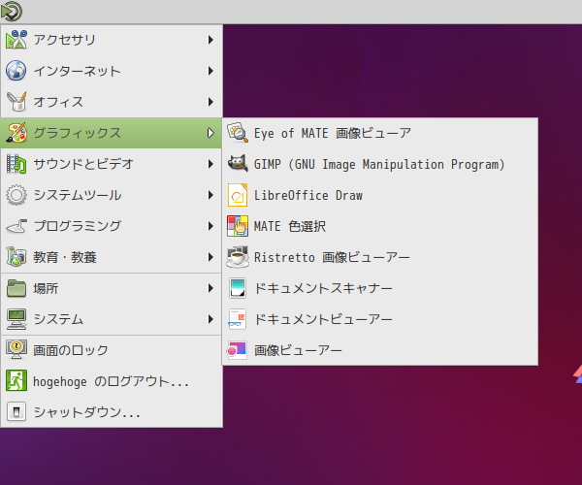This screenshot has width=582, height=485.
Task: Click the gear icon beside システムツール
Action: 16,195
